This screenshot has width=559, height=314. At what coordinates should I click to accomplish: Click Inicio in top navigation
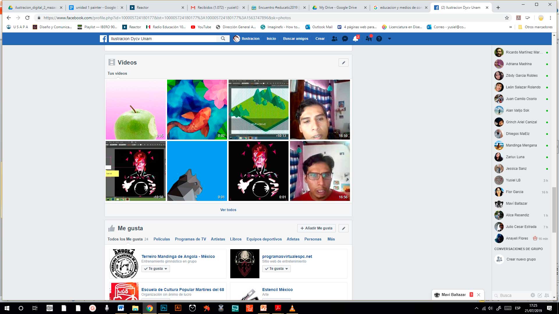click(x=271, y=39)
